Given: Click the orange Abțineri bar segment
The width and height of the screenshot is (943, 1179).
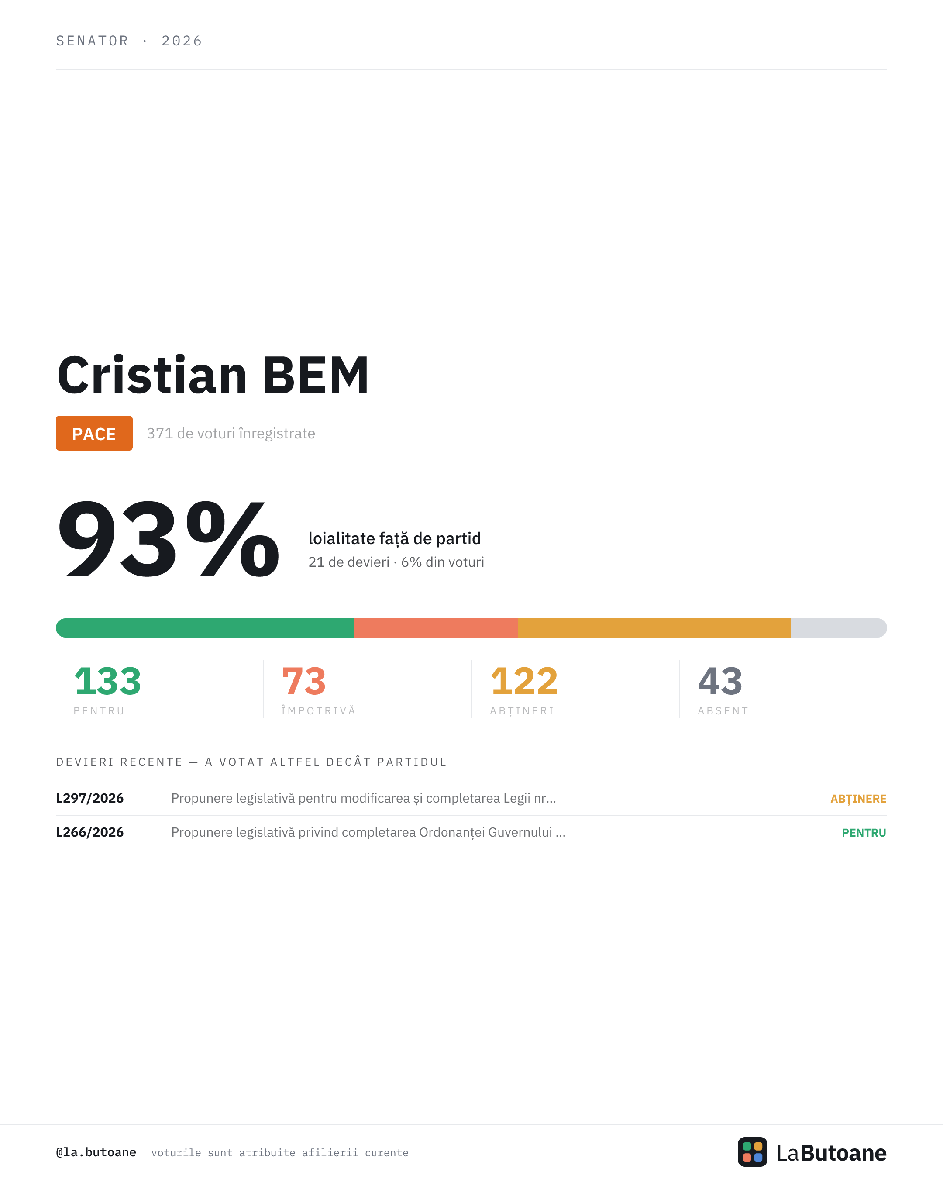Looking at the screenshot, I should pyautogui.click(x=654, y=628).
